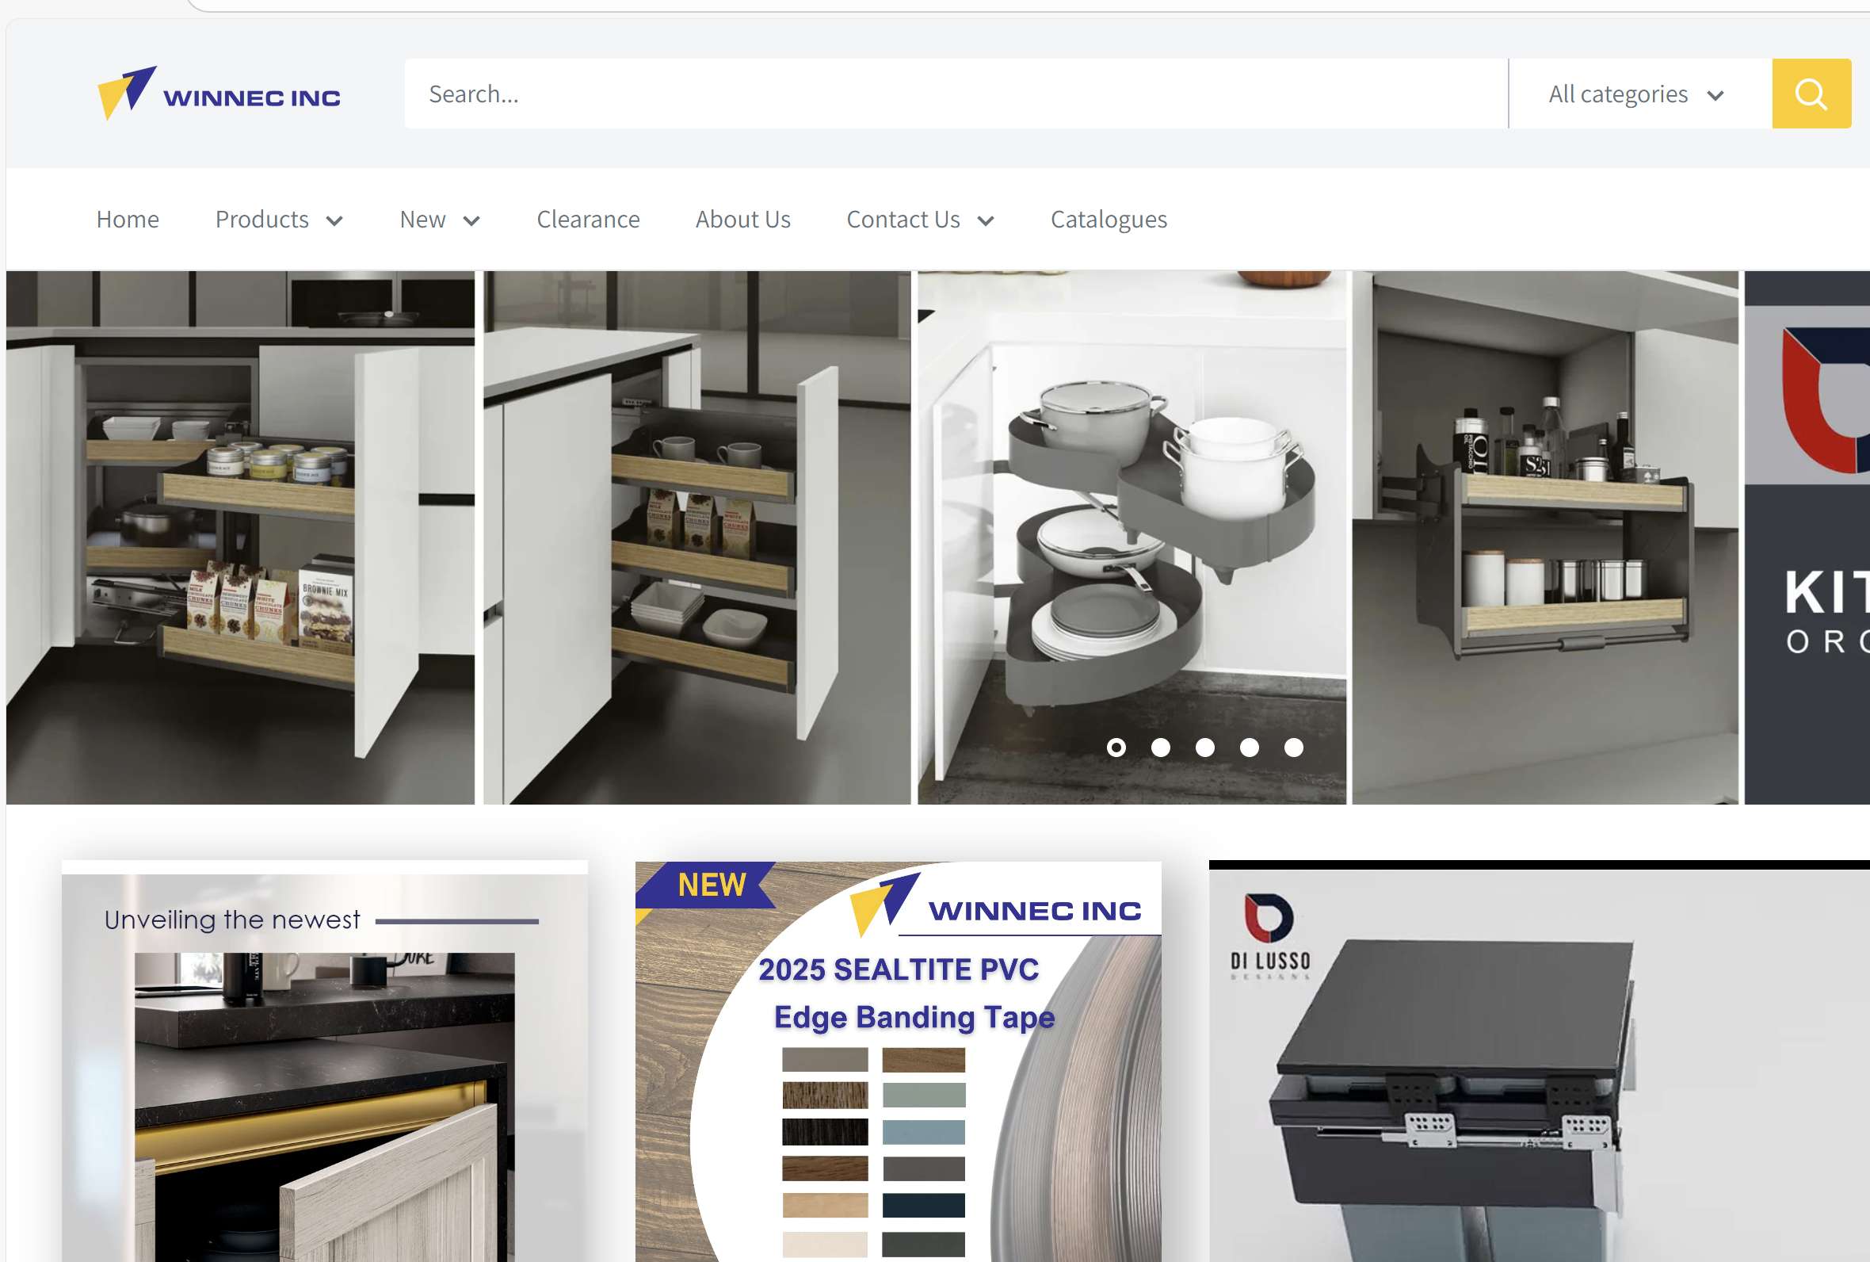Click the corner carousel pots-and-pans image

click(1131, 537)
